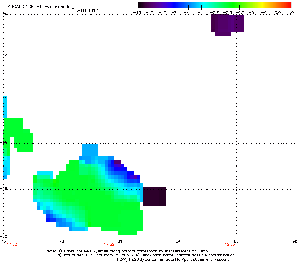The width and height of the screenshot is (298, 262).
Task: Click the red time label 17:33
Action: [12, 245]
